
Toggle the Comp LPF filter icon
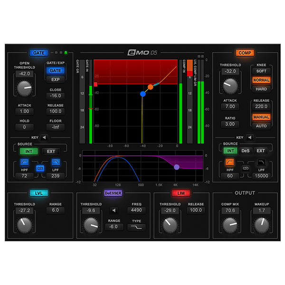[261, 162]
